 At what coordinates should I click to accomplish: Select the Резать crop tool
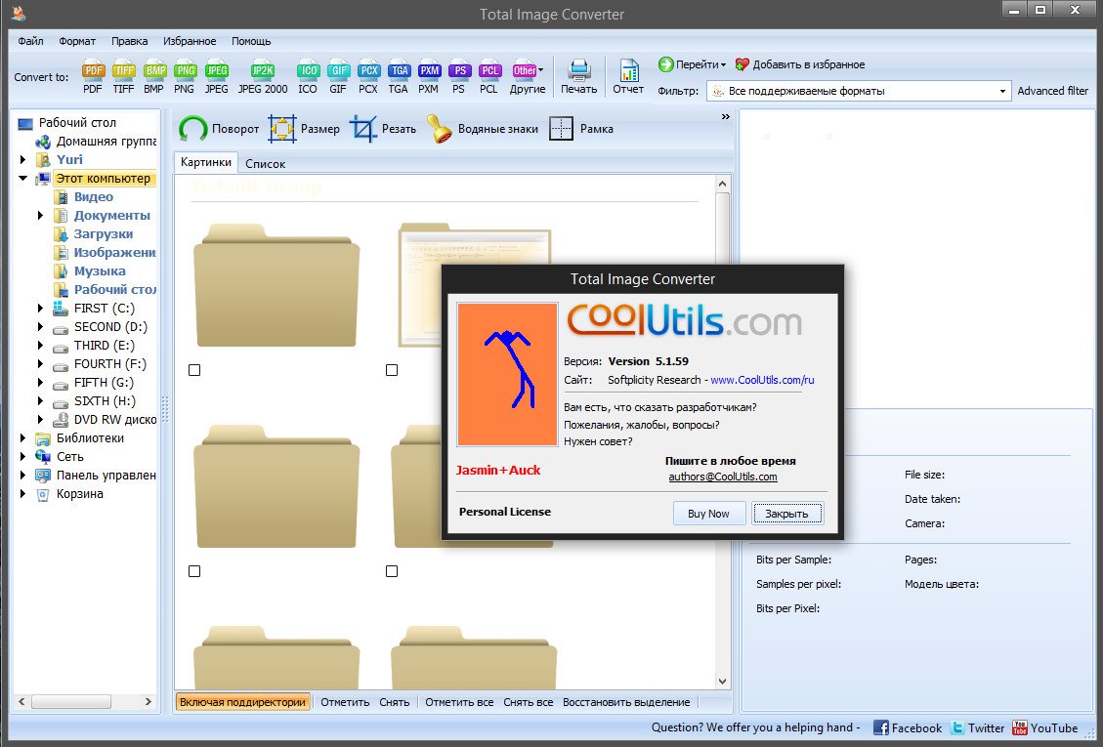click(383, 129)
